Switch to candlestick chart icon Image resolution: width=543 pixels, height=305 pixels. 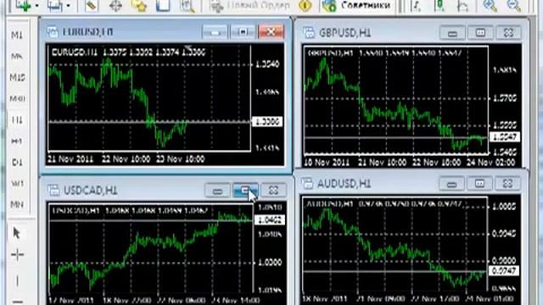tap(440, 6)
